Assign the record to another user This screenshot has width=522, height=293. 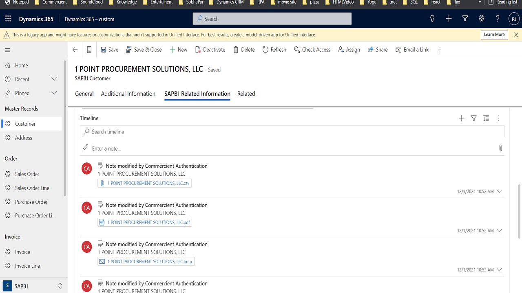[x=349, y=50]
